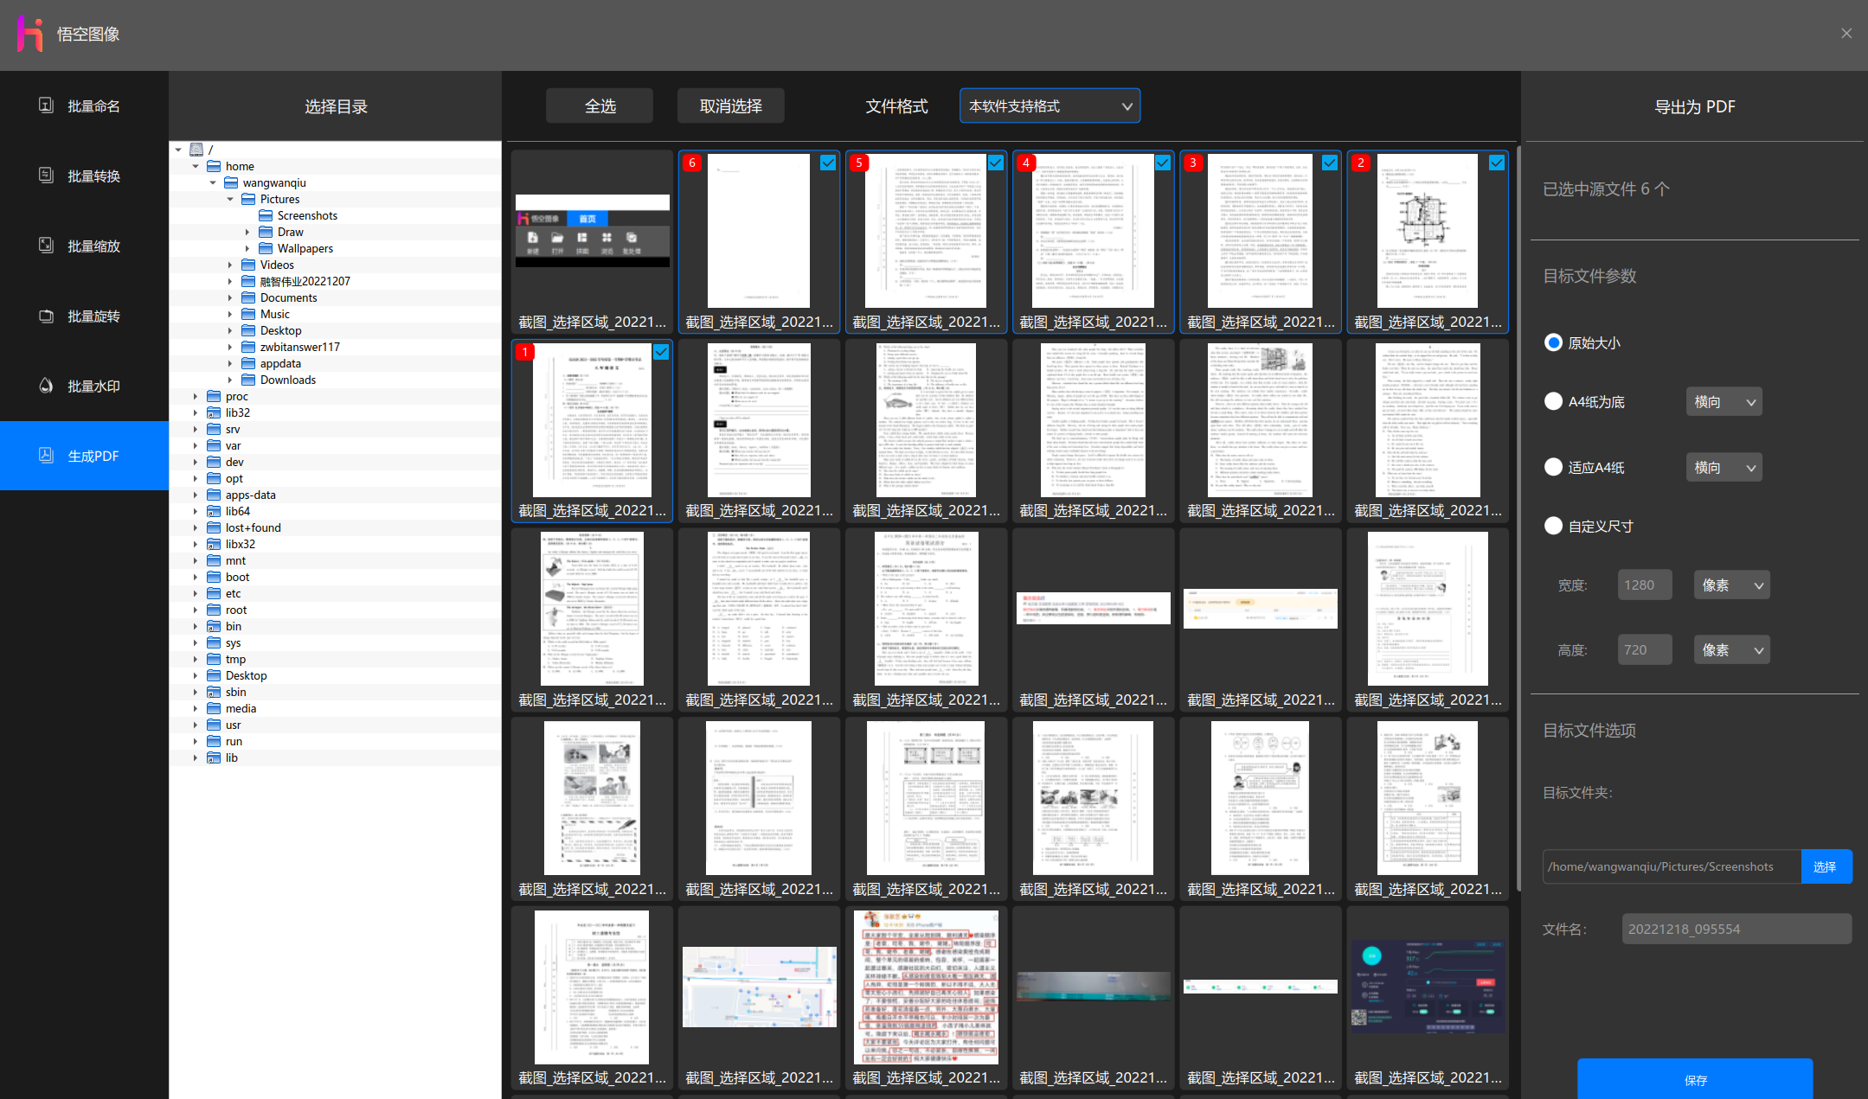The image size is (1868, 1099).
Task: Open orientation dropdown beside 适应A4纸
Action: point(1724,467)
